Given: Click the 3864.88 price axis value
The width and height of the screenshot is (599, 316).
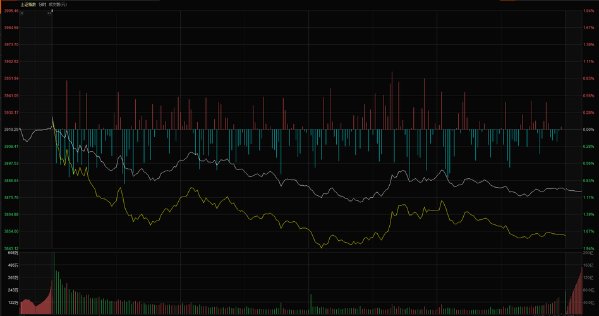Looking at the screenshot, I should (x=11, y=214).
